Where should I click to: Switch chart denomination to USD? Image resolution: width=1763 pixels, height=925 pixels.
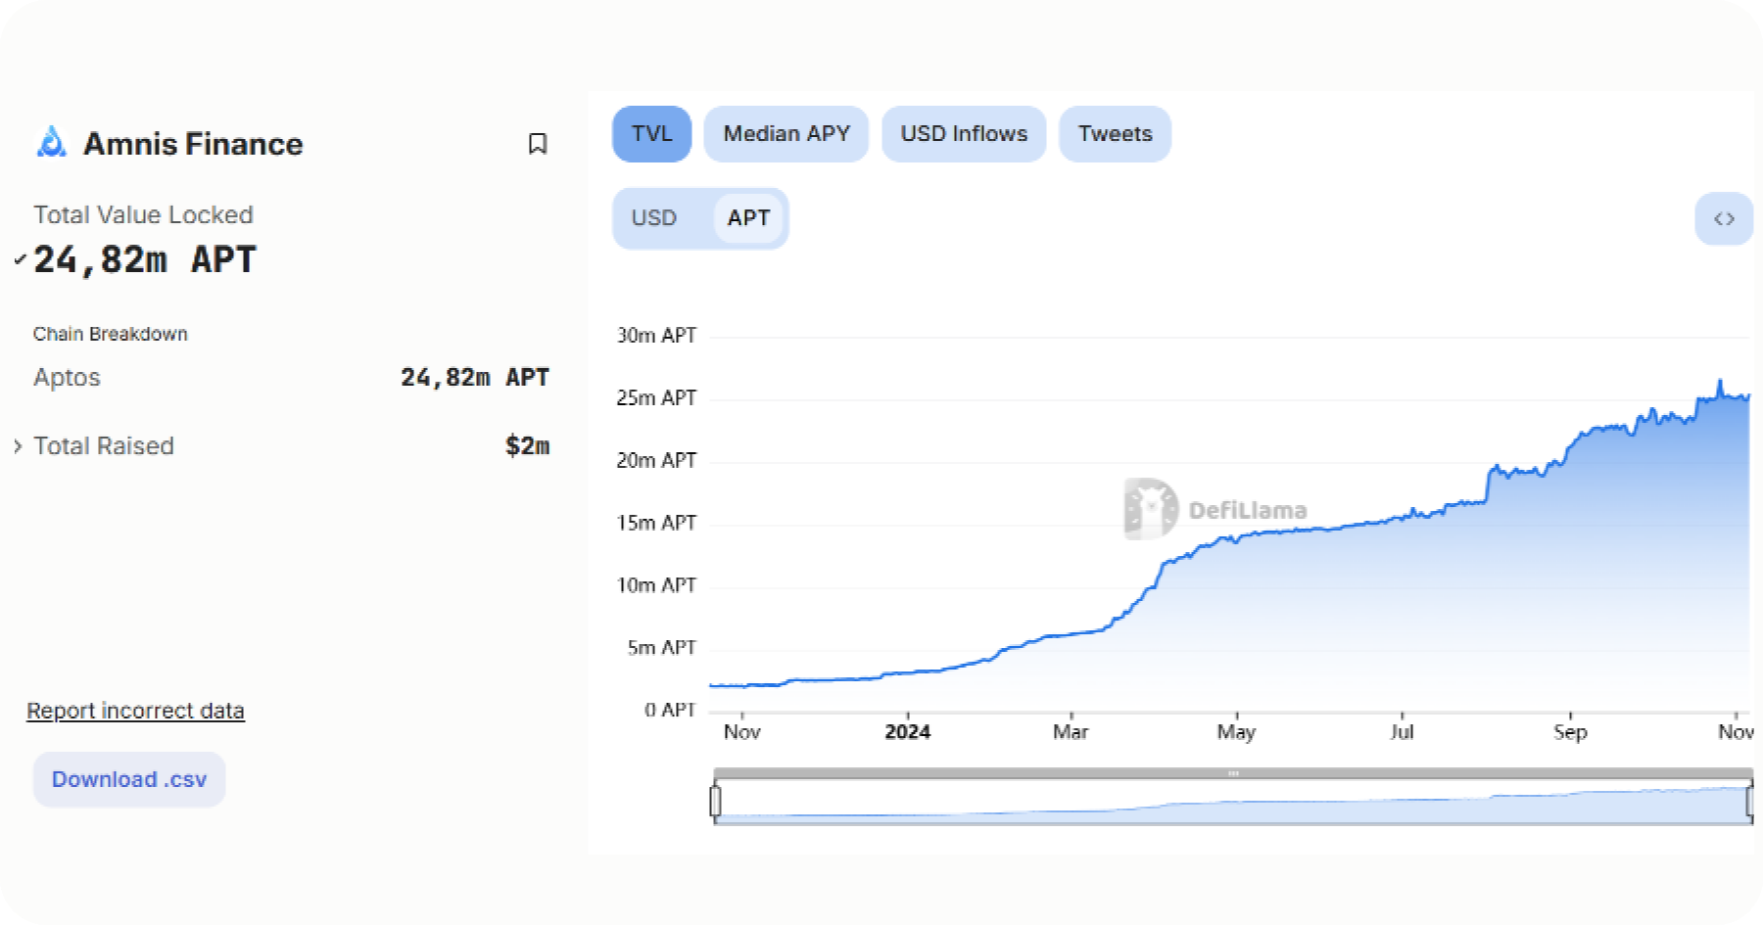654,218
